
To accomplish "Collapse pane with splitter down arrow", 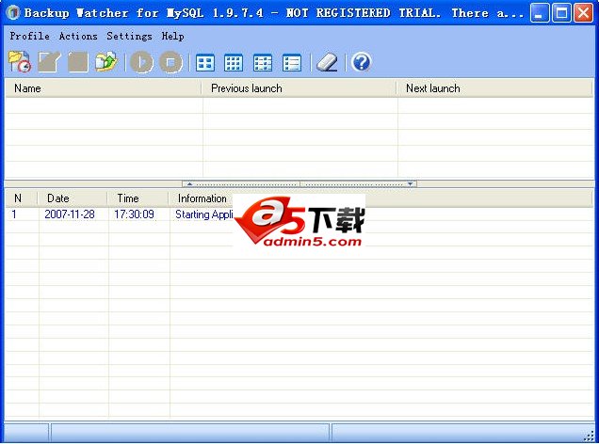I will (x=410, y=183).
